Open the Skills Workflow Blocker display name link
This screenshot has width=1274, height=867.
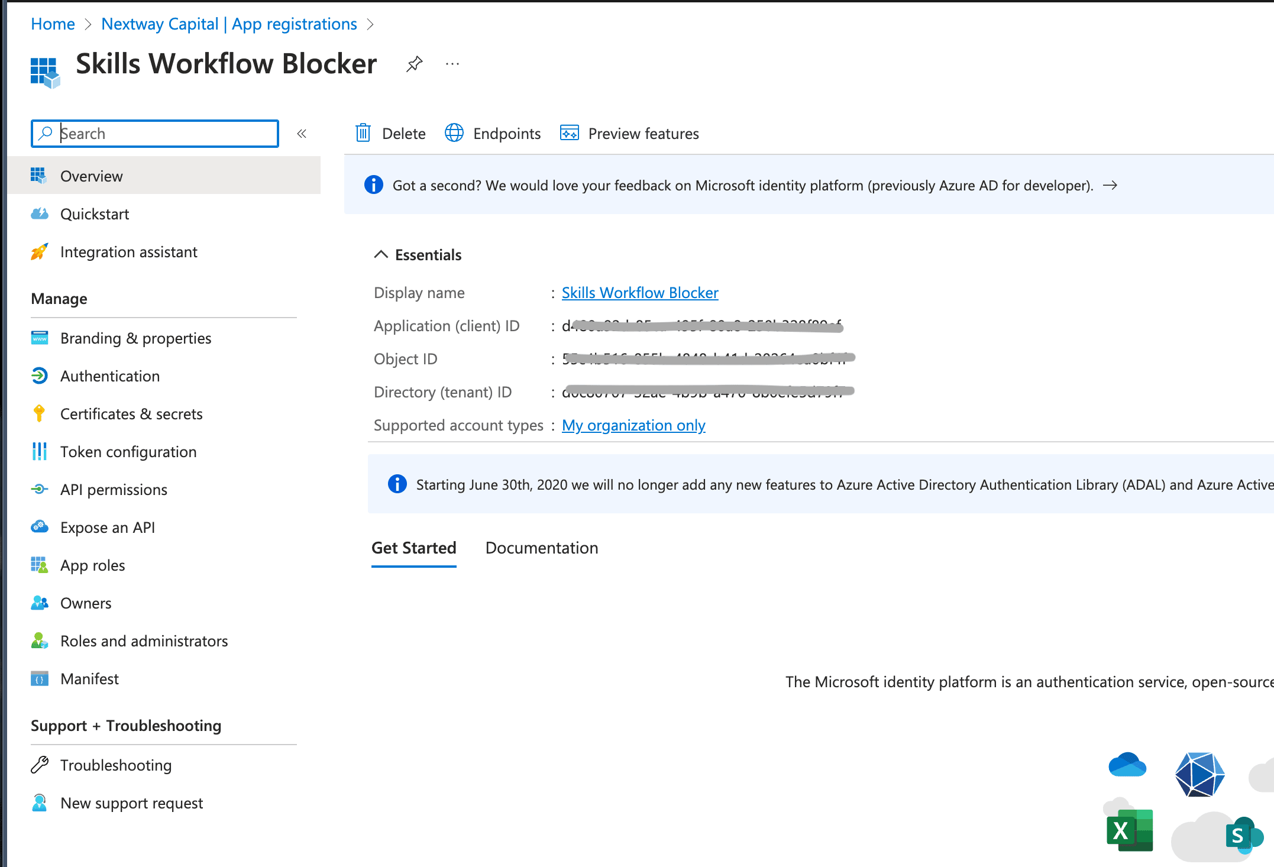tap(639, 293)
